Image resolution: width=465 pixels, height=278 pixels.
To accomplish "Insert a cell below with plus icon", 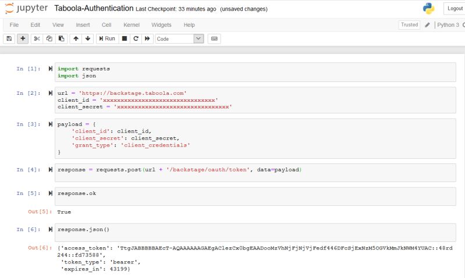I will pos(23,38).
